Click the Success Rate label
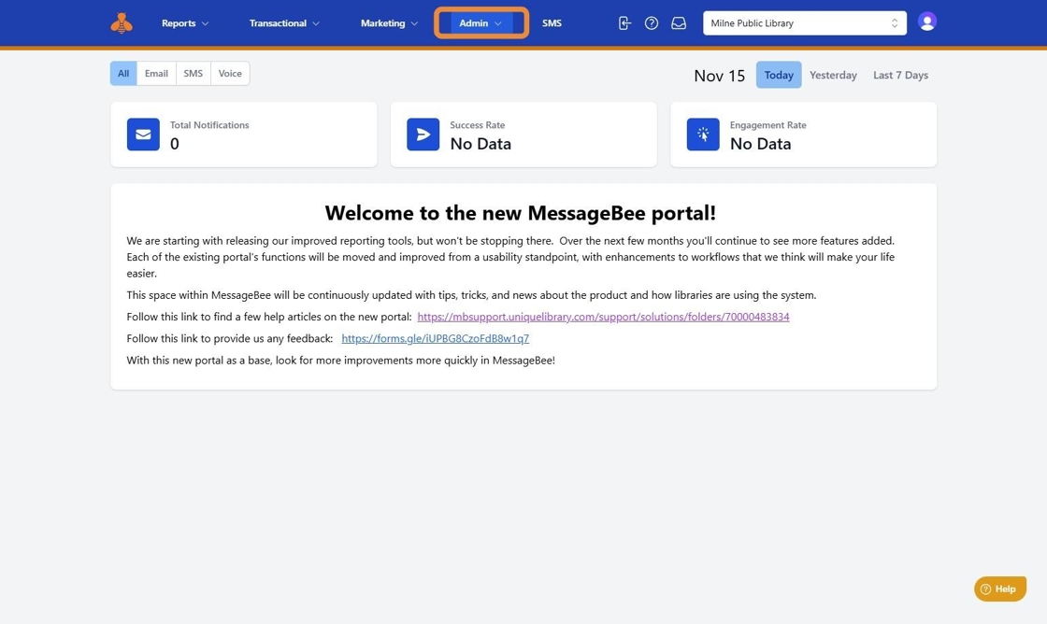The width and height of the screenshot is (1047, 624). click(x=478, y=125)
